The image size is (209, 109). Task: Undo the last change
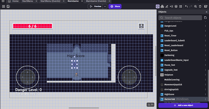186,6
